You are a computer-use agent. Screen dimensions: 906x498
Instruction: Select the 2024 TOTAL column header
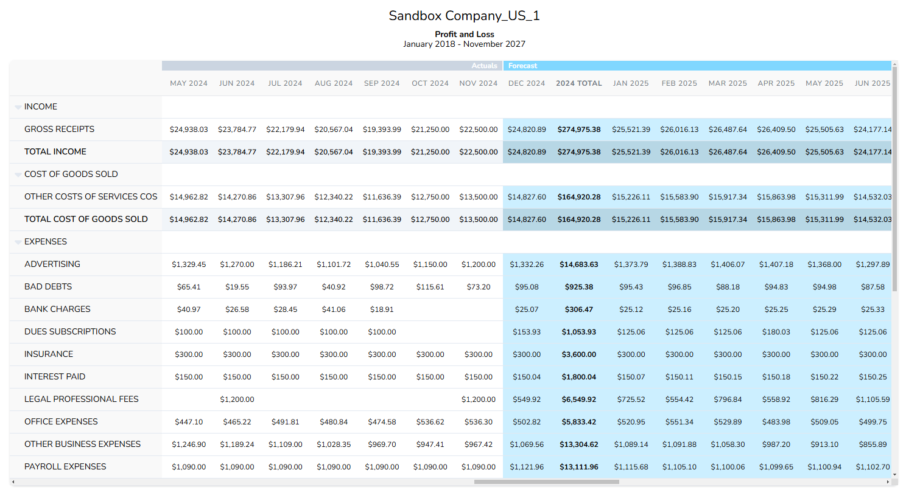(579, 83)
